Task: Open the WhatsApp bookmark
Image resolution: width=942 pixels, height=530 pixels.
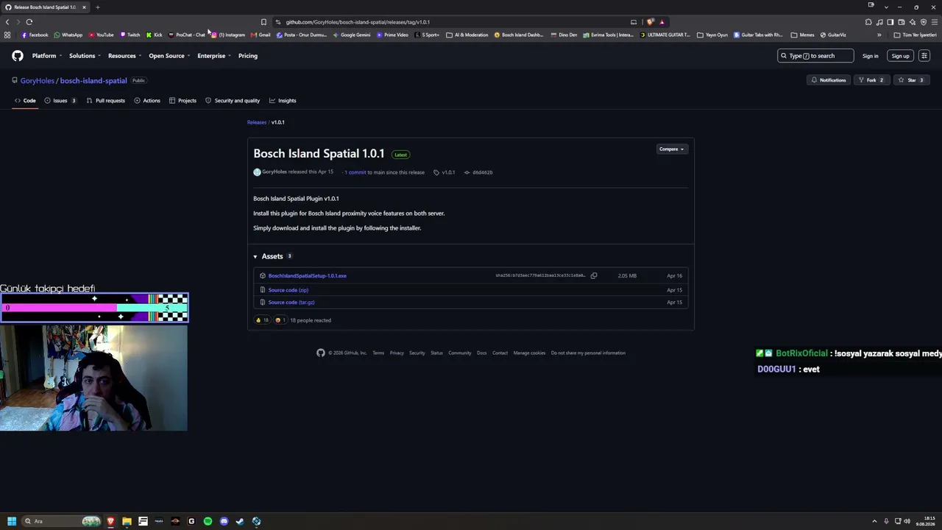Action: [68, 35]
